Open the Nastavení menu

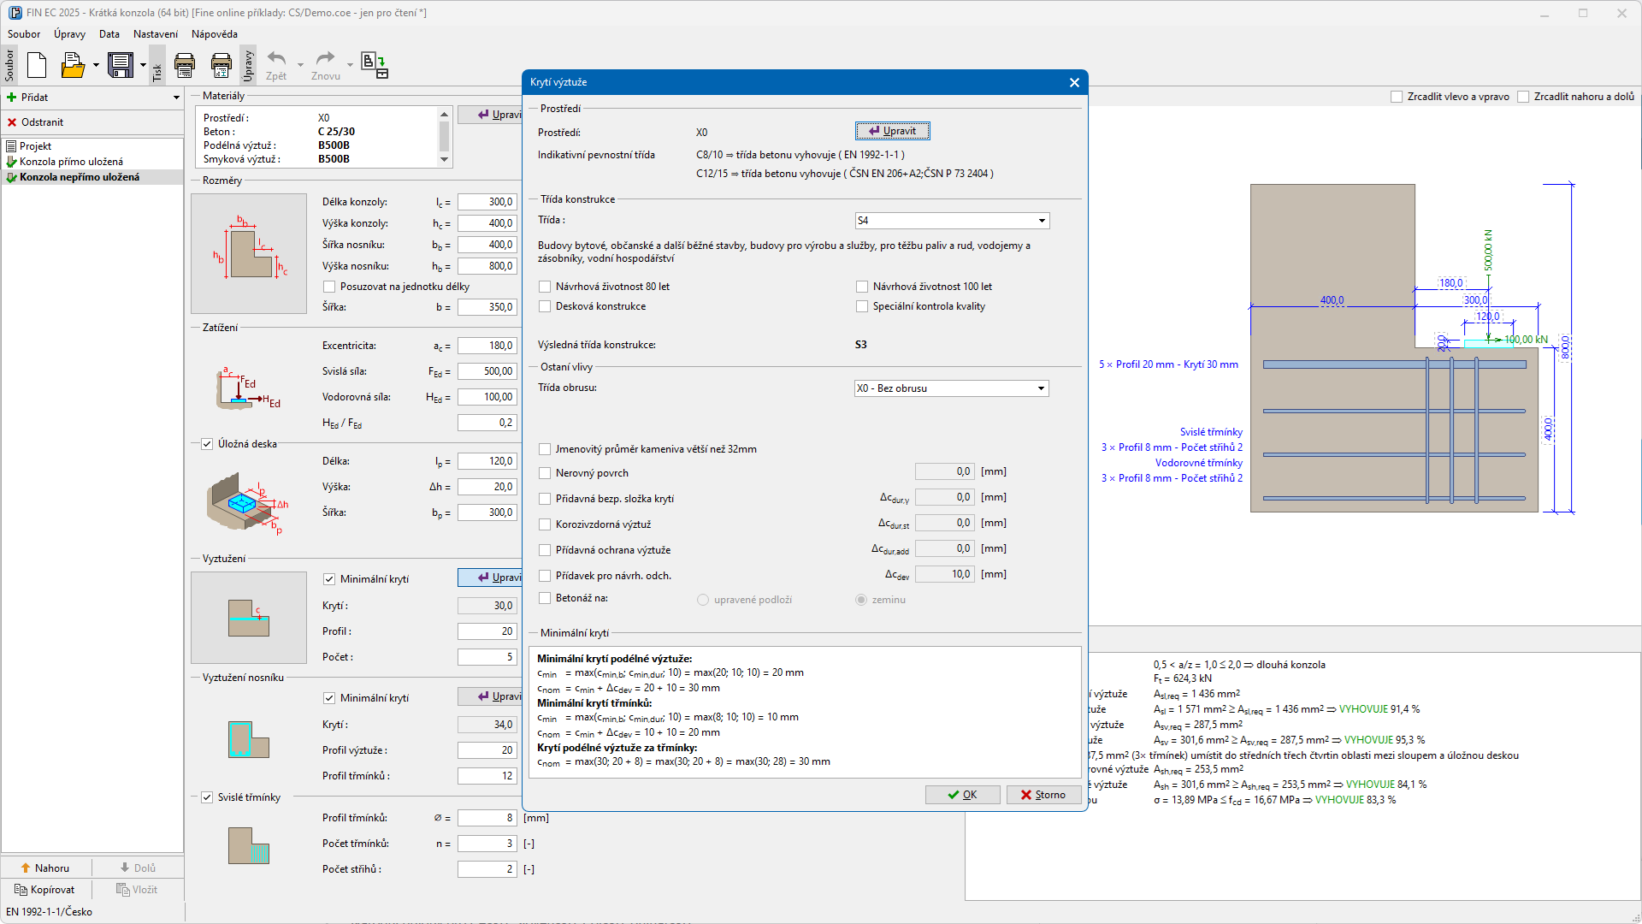click(x=156, y=34)
